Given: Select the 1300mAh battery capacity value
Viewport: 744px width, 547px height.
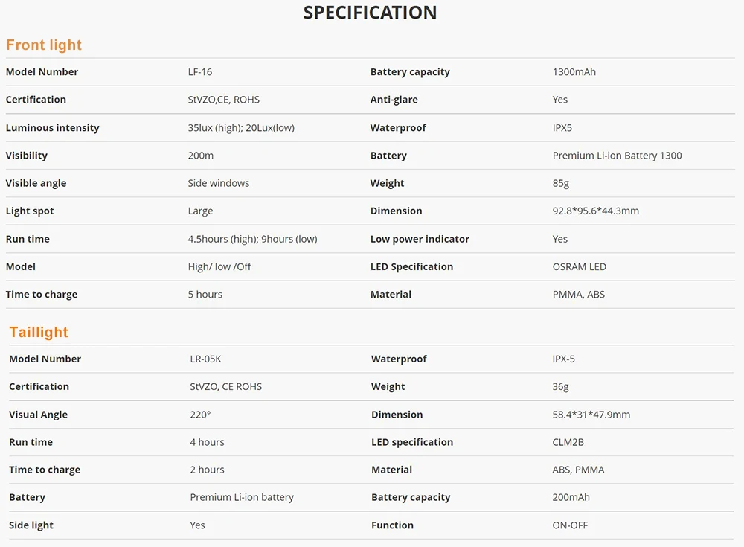Looking at the screenshot, I should click(x=574, y=72).
